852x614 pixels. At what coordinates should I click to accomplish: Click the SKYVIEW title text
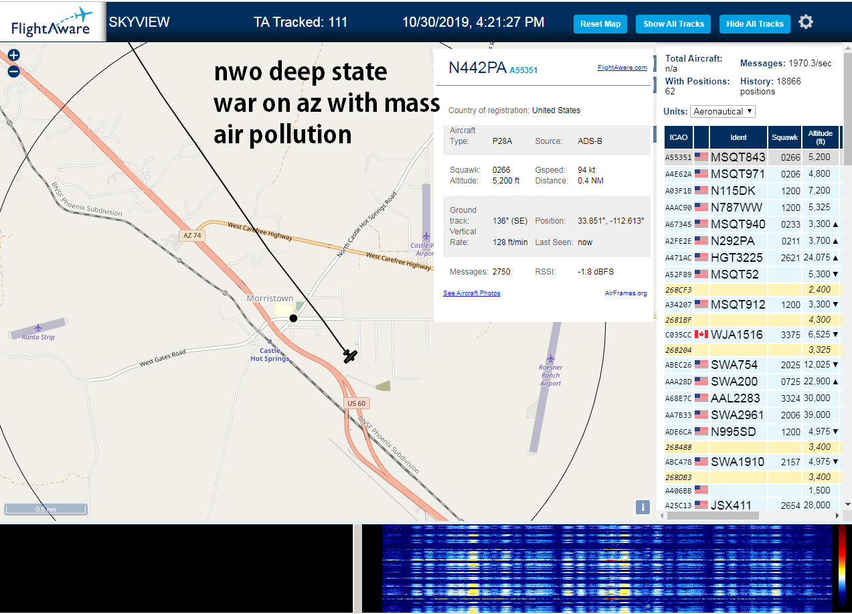pos(139,22)
